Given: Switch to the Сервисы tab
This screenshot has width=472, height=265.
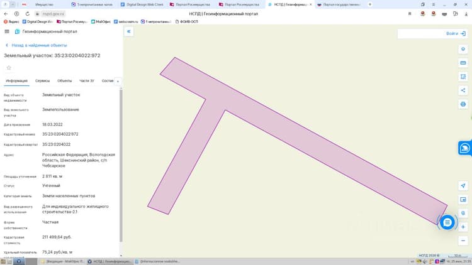Looking at the screenshot, I should (x=42, y=80).
